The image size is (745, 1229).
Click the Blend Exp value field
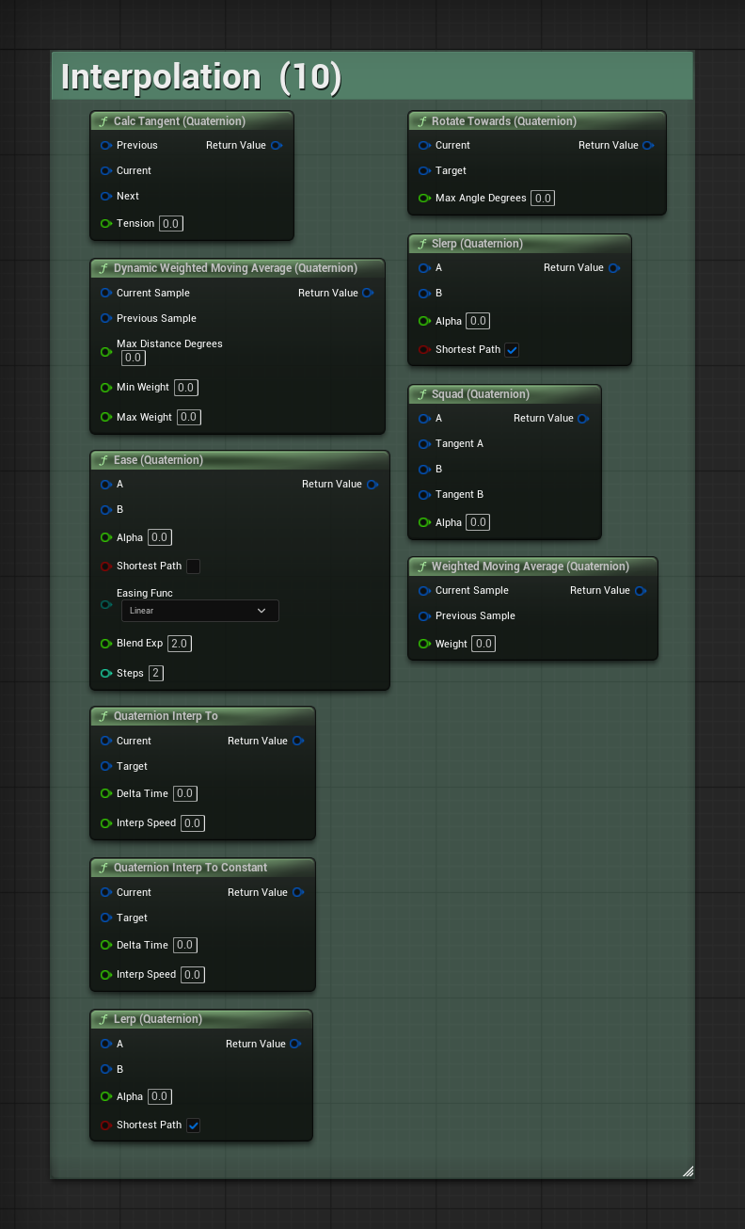click(x=180, y=644)
